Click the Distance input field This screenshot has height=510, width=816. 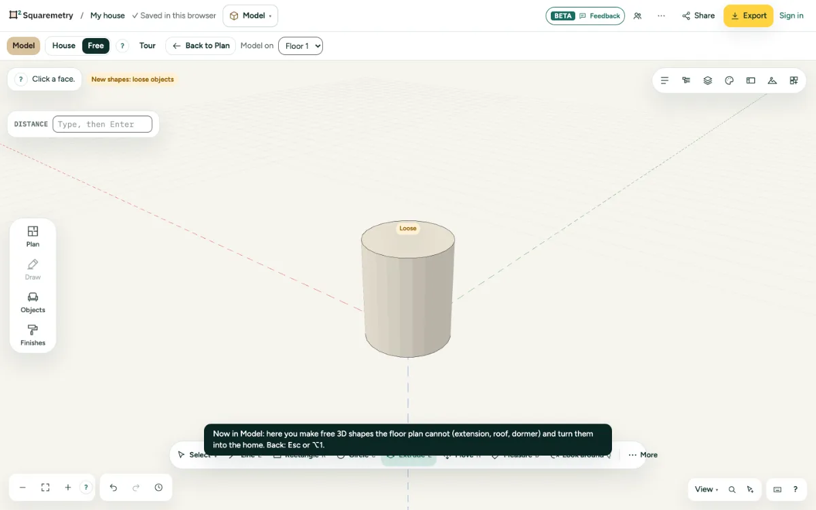(x=102, y=124)
